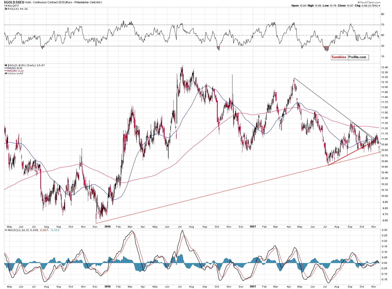Click the 90 level on RSI axis

coord(383,14)
